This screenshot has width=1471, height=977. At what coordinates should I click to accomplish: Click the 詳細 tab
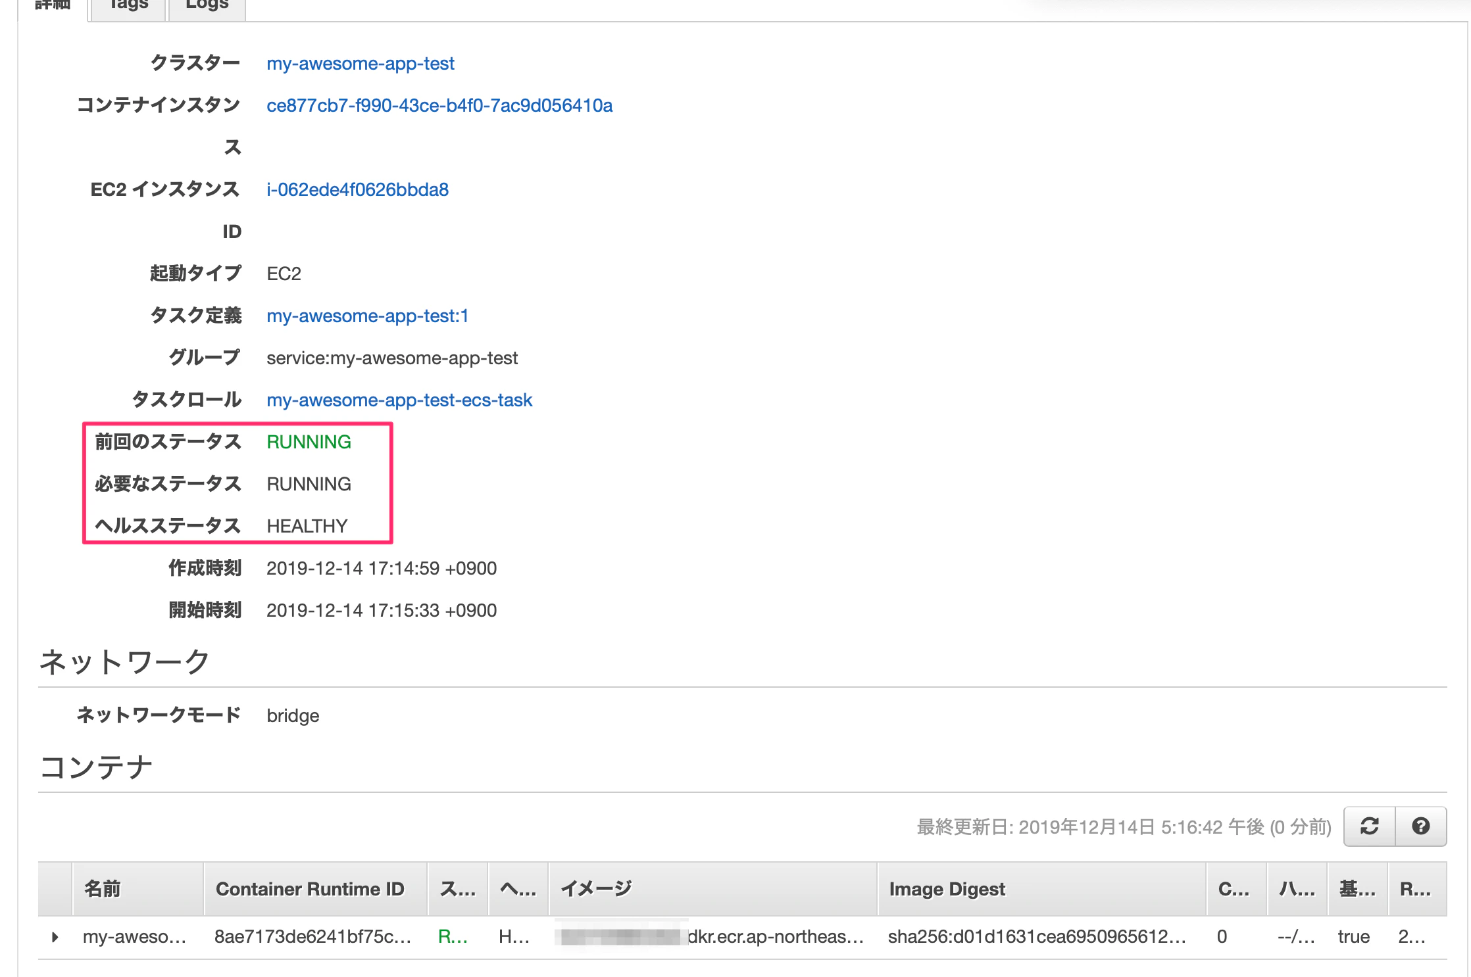point(52,5)
